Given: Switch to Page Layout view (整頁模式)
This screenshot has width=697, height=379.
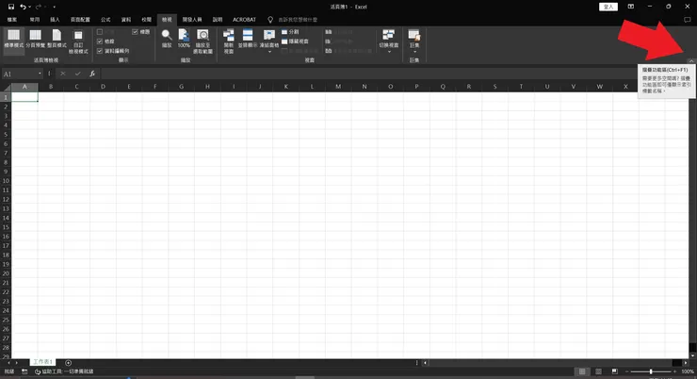Looking at the screenshot, I should pos(57,39).
